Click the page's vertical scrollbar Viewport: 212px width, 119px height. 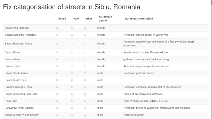point(211,59)
